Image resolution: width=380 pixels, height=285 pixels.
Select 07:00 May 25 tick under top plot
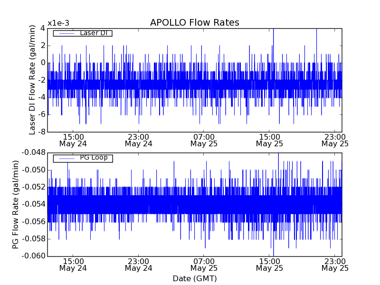pos(204,140)
